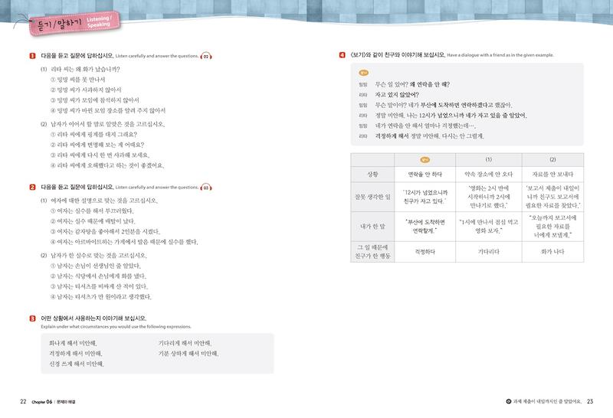Click the expression 기분 상하게 해서 미안해
The height and width of the screenshot is (418, 613).
pyautogui.click(x=188, y=354)
